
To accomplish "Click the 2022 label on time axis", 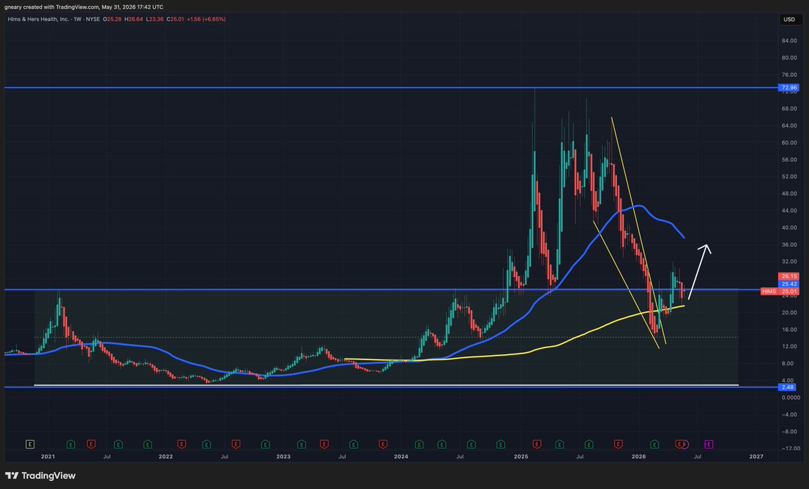I will 165,457.
